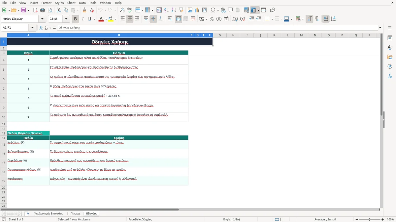
Task: Toggle Bold formatting
Action: pos(75,19)
